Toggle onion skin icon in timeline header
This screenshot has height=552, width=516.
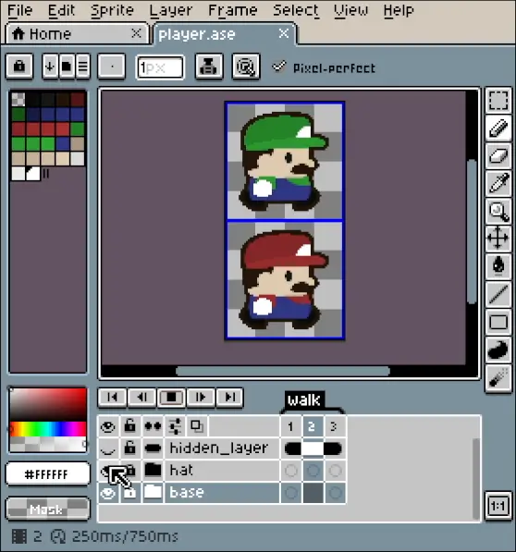point(197,426)
